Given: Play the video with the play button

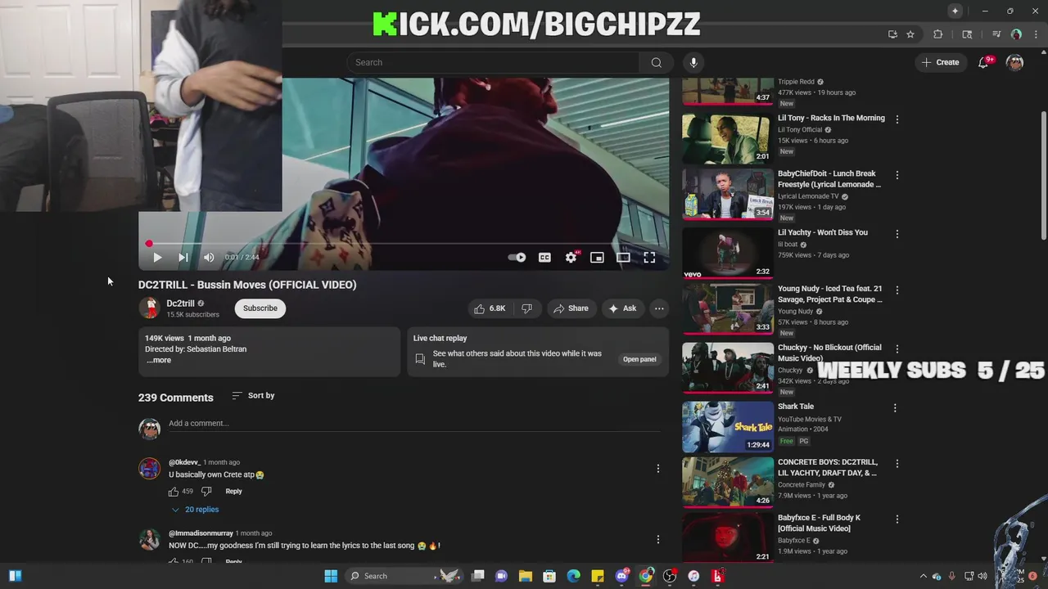Looking at the screenshot, I should 157,257.
